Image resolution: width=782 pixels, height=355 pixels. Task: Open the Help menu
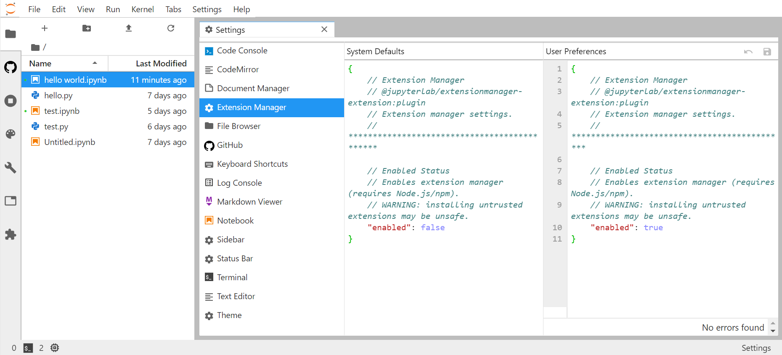(x=241, y=9)
